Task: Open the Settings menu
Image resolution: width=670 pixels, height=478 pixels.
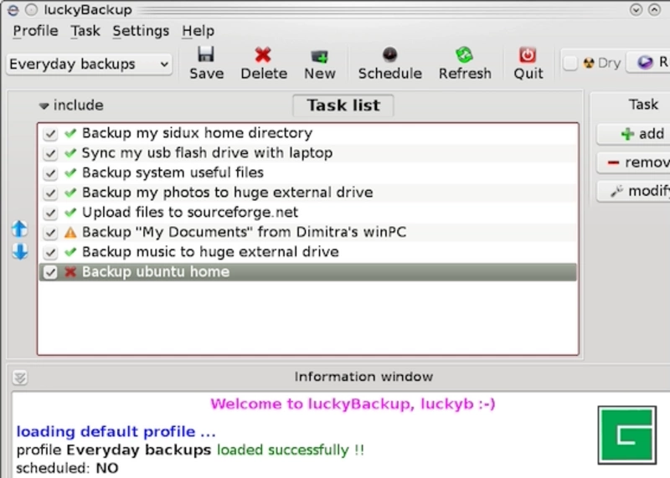Action: point(141,31)
